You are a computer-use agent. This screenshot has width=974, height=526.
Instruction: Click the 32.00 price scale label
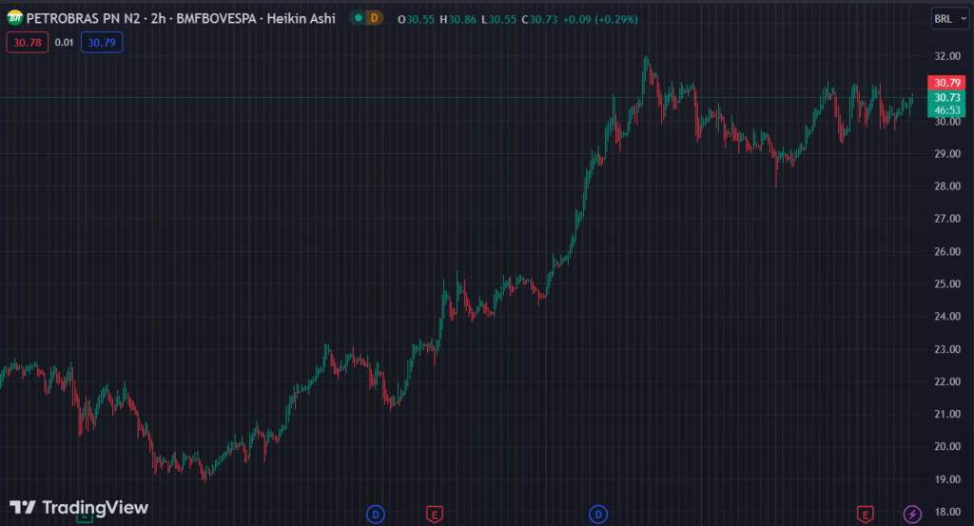click(x=947, y=56)
